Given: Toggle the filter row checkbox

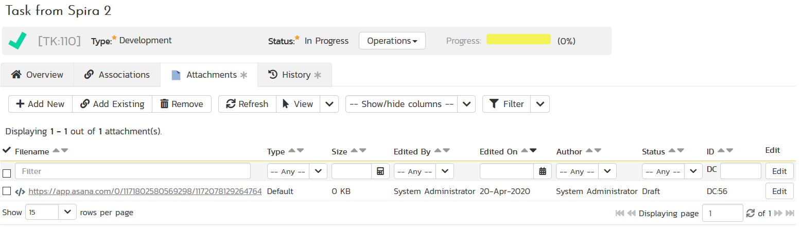Looking at the screenshot, I should tap(7, 172).
